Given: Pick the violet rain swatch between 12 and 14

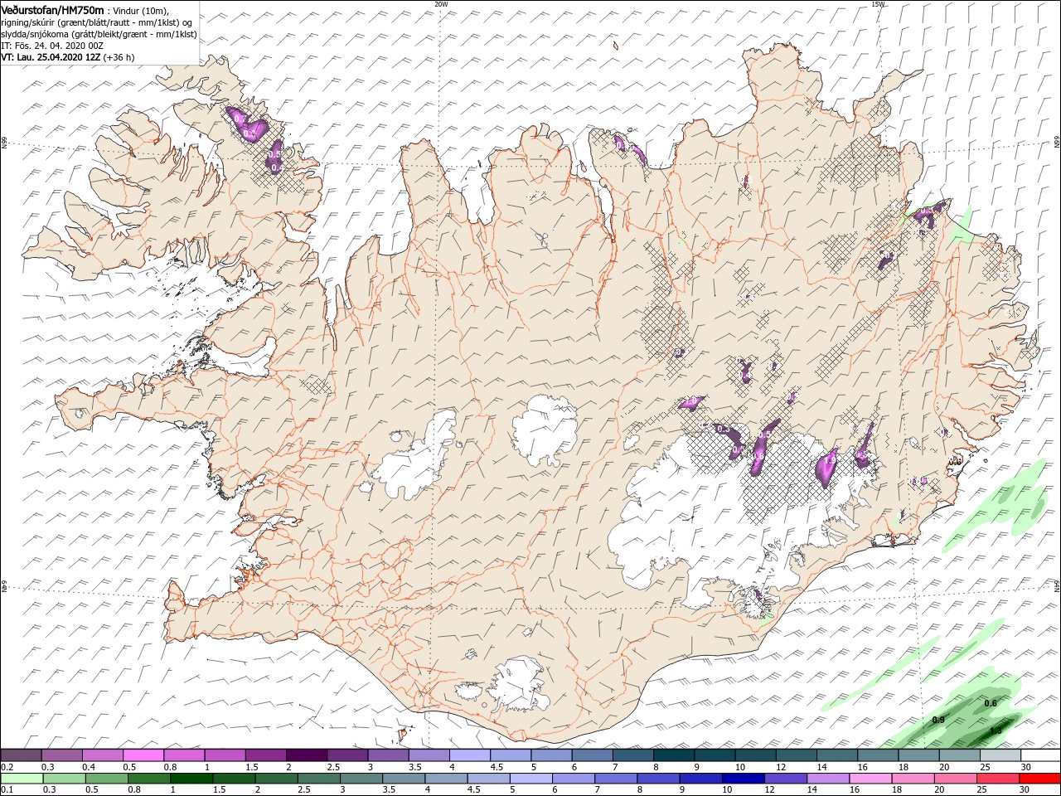Looking at the screenshot, I should [785, 779].
